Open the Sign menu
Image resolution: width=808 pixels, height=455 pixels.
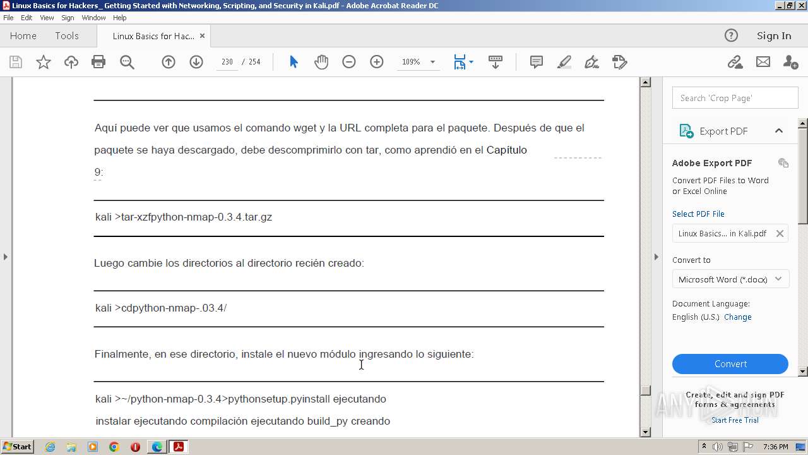click(x=68, y=18)
